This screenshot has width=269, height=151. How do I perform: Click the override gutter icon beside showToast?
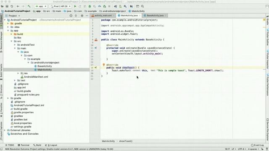(x=96, y=68)
